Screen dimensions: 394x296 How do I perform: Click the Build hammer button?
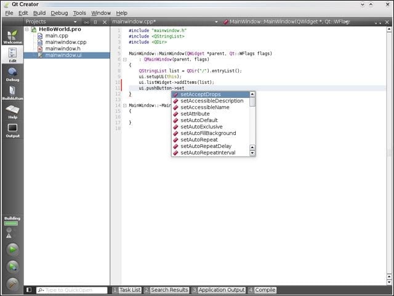(12, 284)
